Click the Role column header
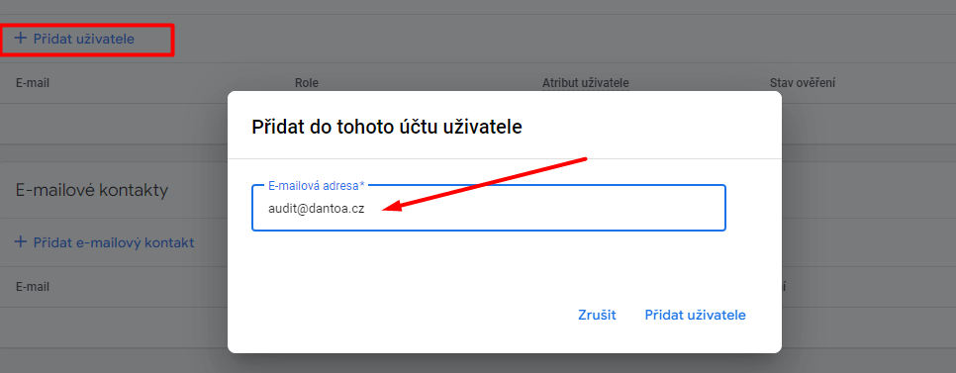Image resolution: width=956 pixels, height=373 pixels. [x=307, y=83]
